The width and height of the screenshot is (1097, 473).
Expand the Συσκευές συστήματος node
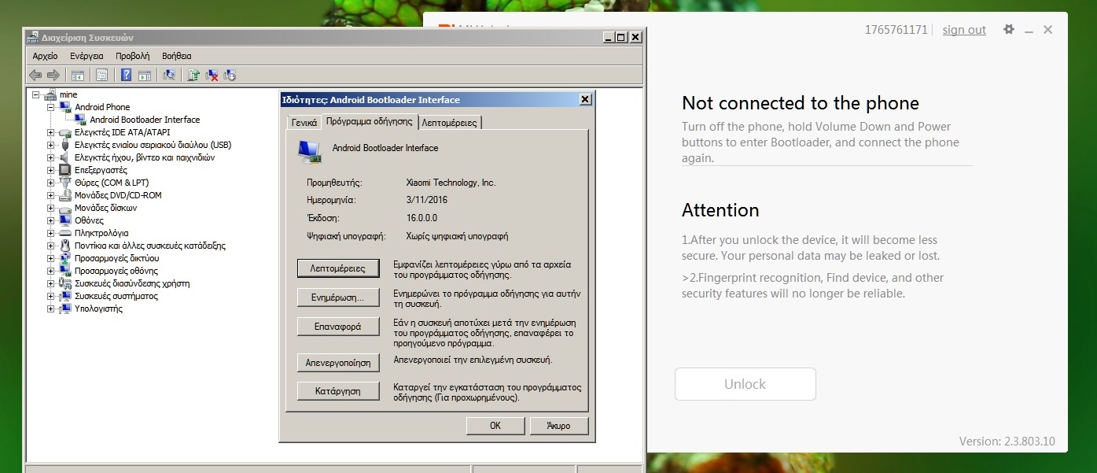[x=51, y=296]
